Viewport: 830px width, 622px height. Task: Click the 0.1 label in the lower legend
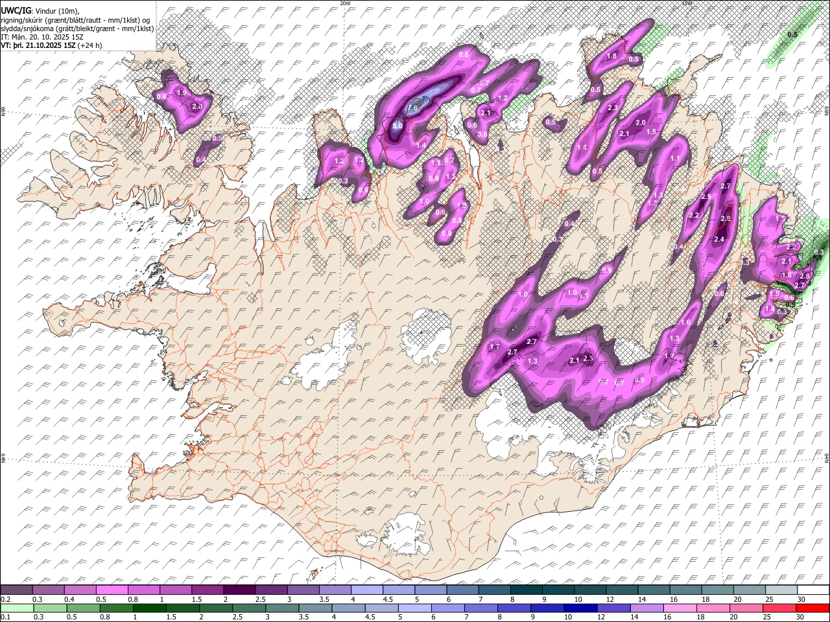pos(6,616)
